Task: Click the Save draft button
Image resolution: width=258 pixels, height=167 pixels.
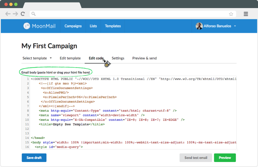Action: 34,158
